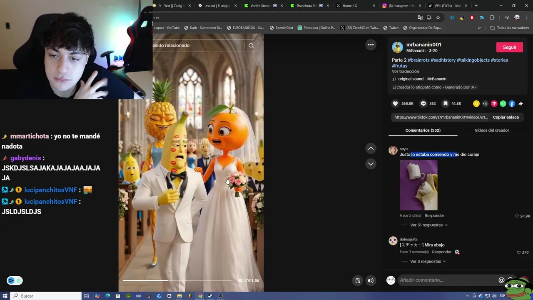Open comments via the speech bubble icon

[423, 104]
